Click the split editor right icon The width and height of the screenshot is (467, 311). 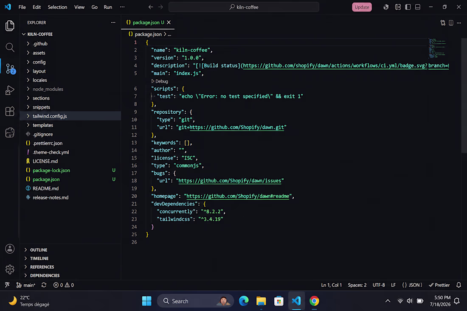(451, 22)
